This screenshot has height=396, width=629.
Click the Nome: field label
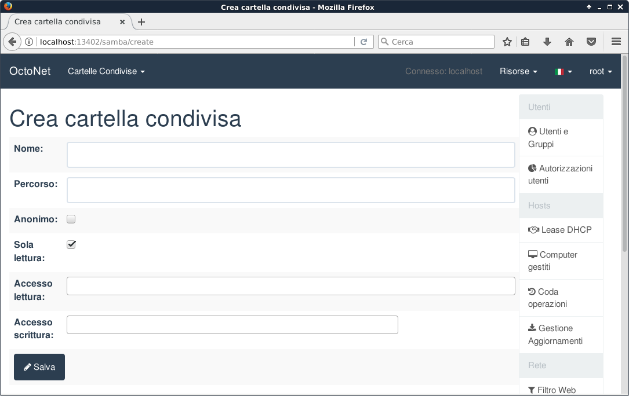[28, 149]
